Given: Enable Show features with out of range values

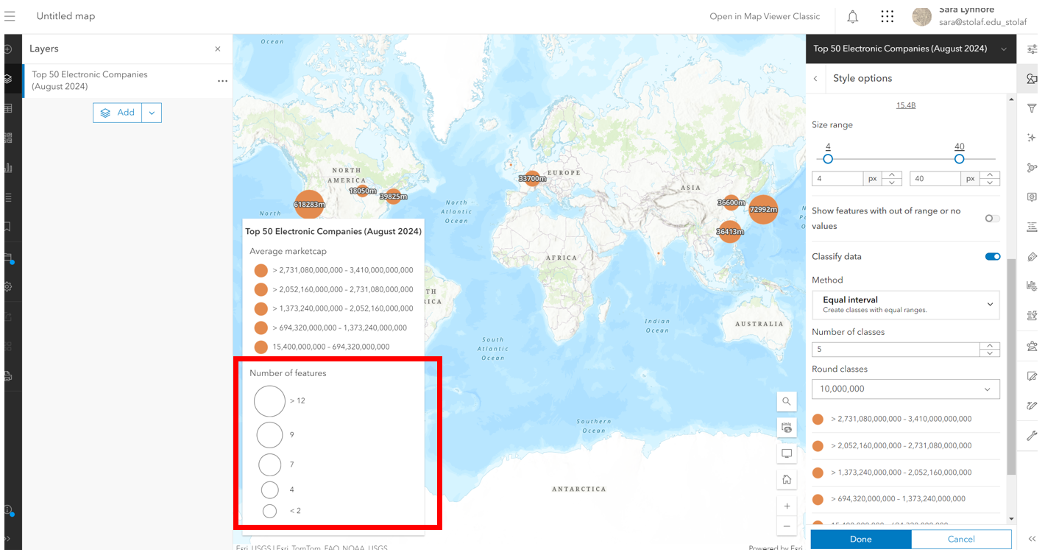Looking at the screenshot, I should pyautogui.click(x=991, y=219).
